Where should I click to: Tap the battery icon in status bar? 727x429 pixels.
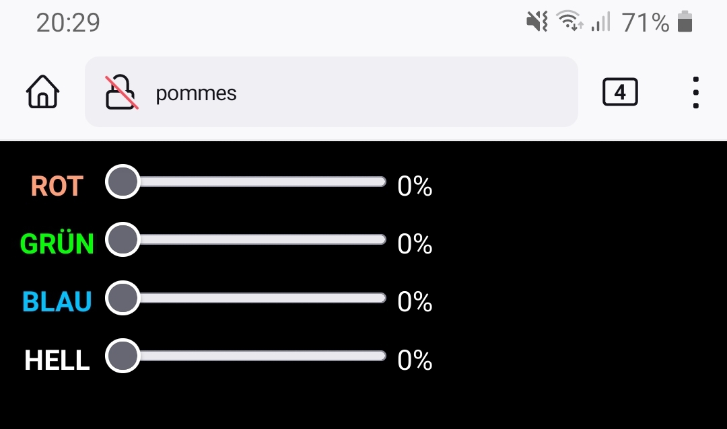coord(685,22)
